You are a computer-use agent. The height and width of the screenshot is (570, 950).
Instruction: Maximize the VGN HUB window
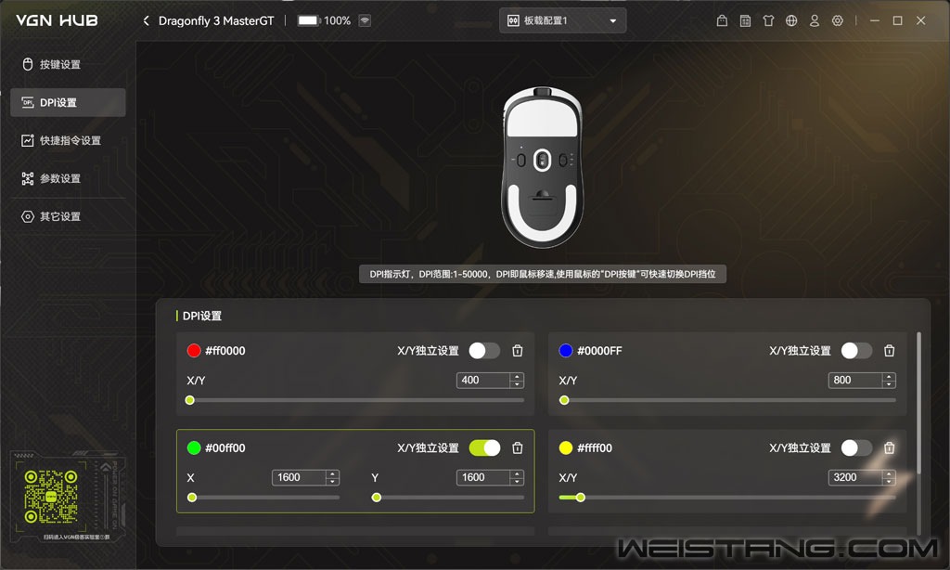coord(898,20)
